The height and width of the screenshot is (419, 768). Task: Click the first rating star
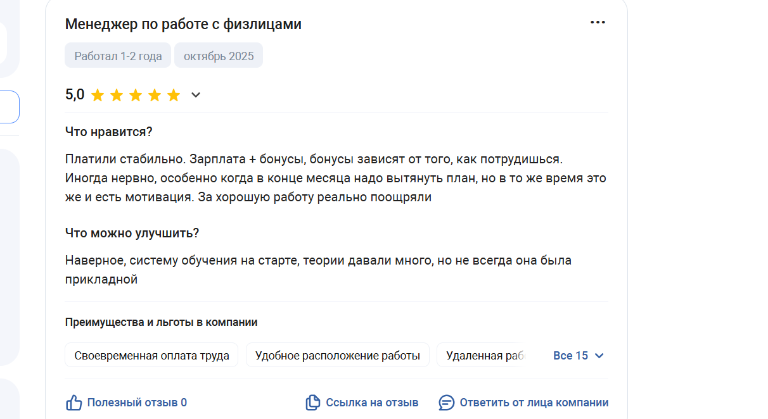(98, 96)
